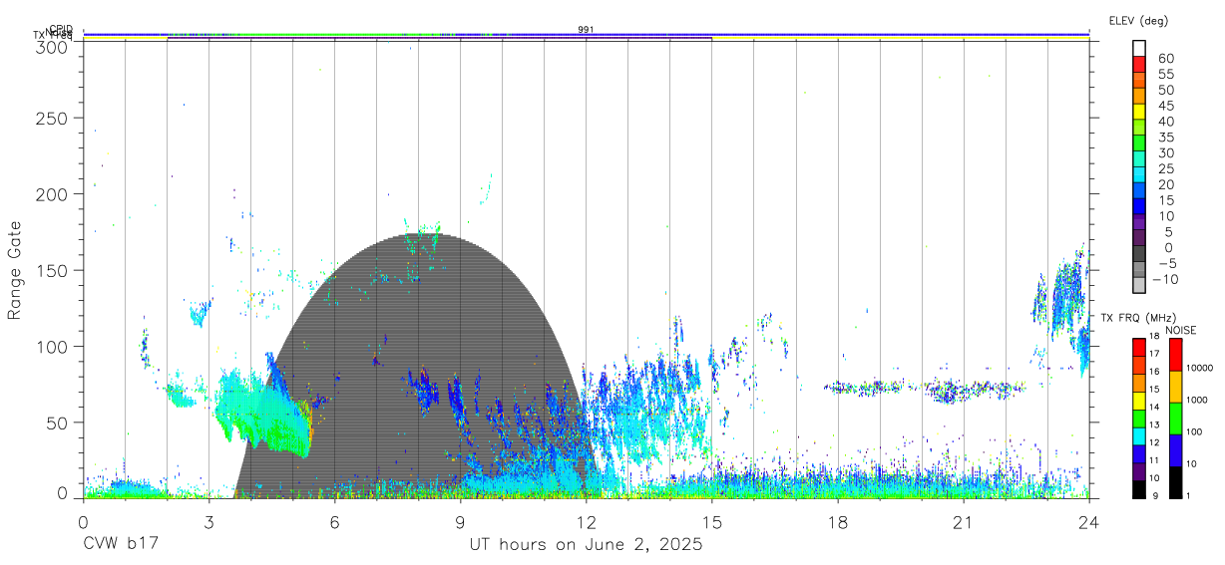This screenshot has width=1225, height=565.
Task: Click the blue segment of the NOISE bar
Action: click(x=1175, y=450)
